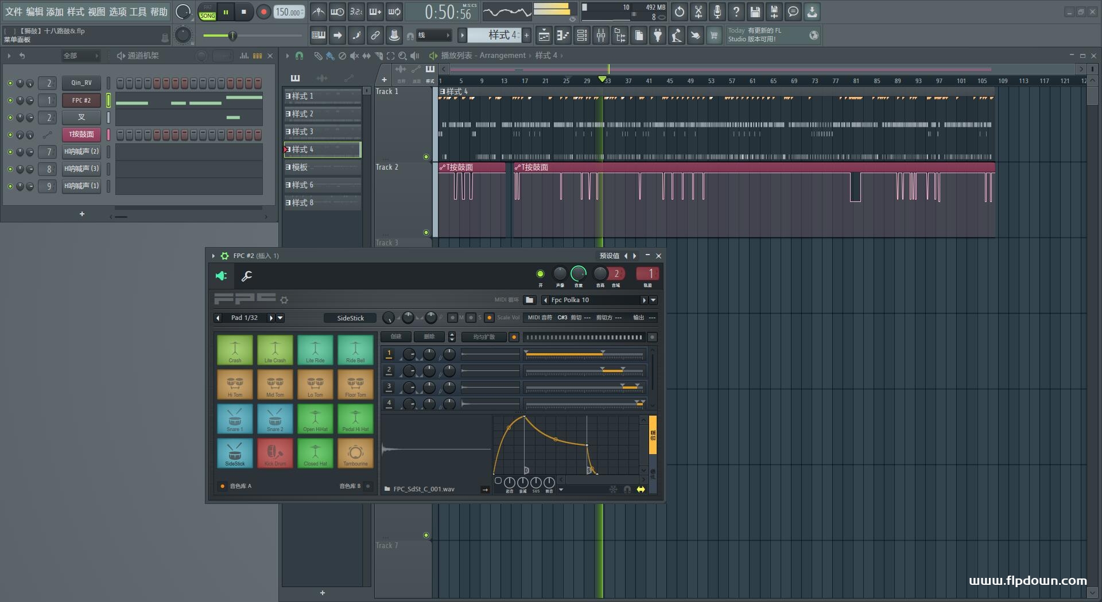This screenshot has height=602, width=1102.
Task: Click the Qin_RV channel button
Action: 82,83
